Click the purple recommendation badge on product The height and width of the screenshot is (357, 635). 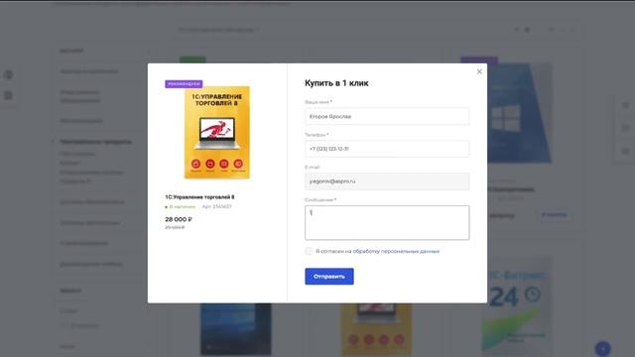tap(184, 83)
